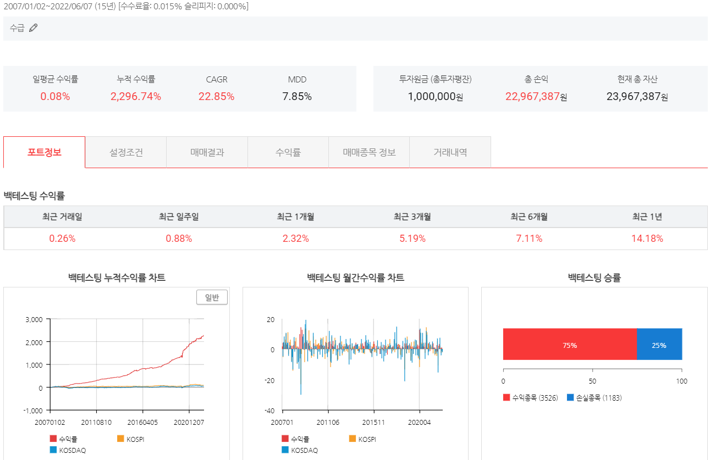Select the 22.85% CAGR value
The width and height of the screenshot is (710, 460).
pos(216,97)
